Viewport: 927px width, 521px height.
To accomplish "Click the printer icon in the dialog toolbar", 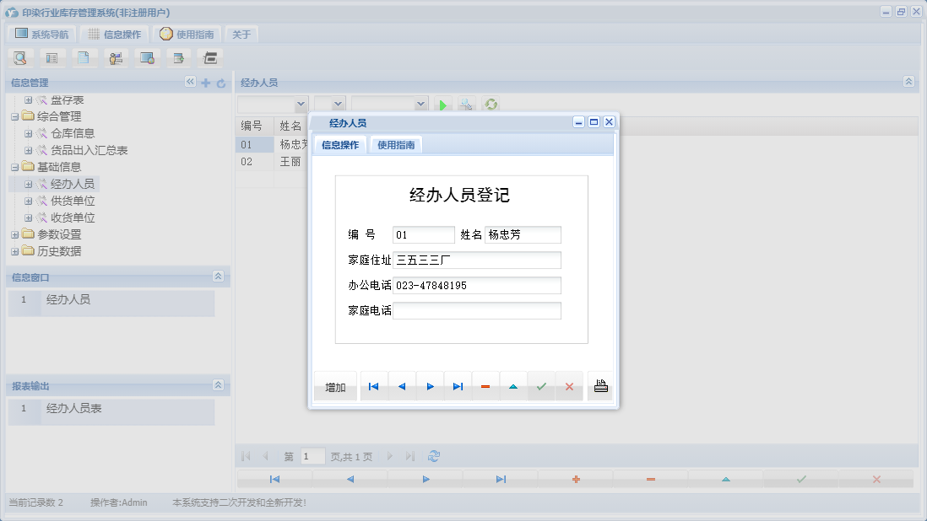I will pyautogui.click(x=600, y=385).
